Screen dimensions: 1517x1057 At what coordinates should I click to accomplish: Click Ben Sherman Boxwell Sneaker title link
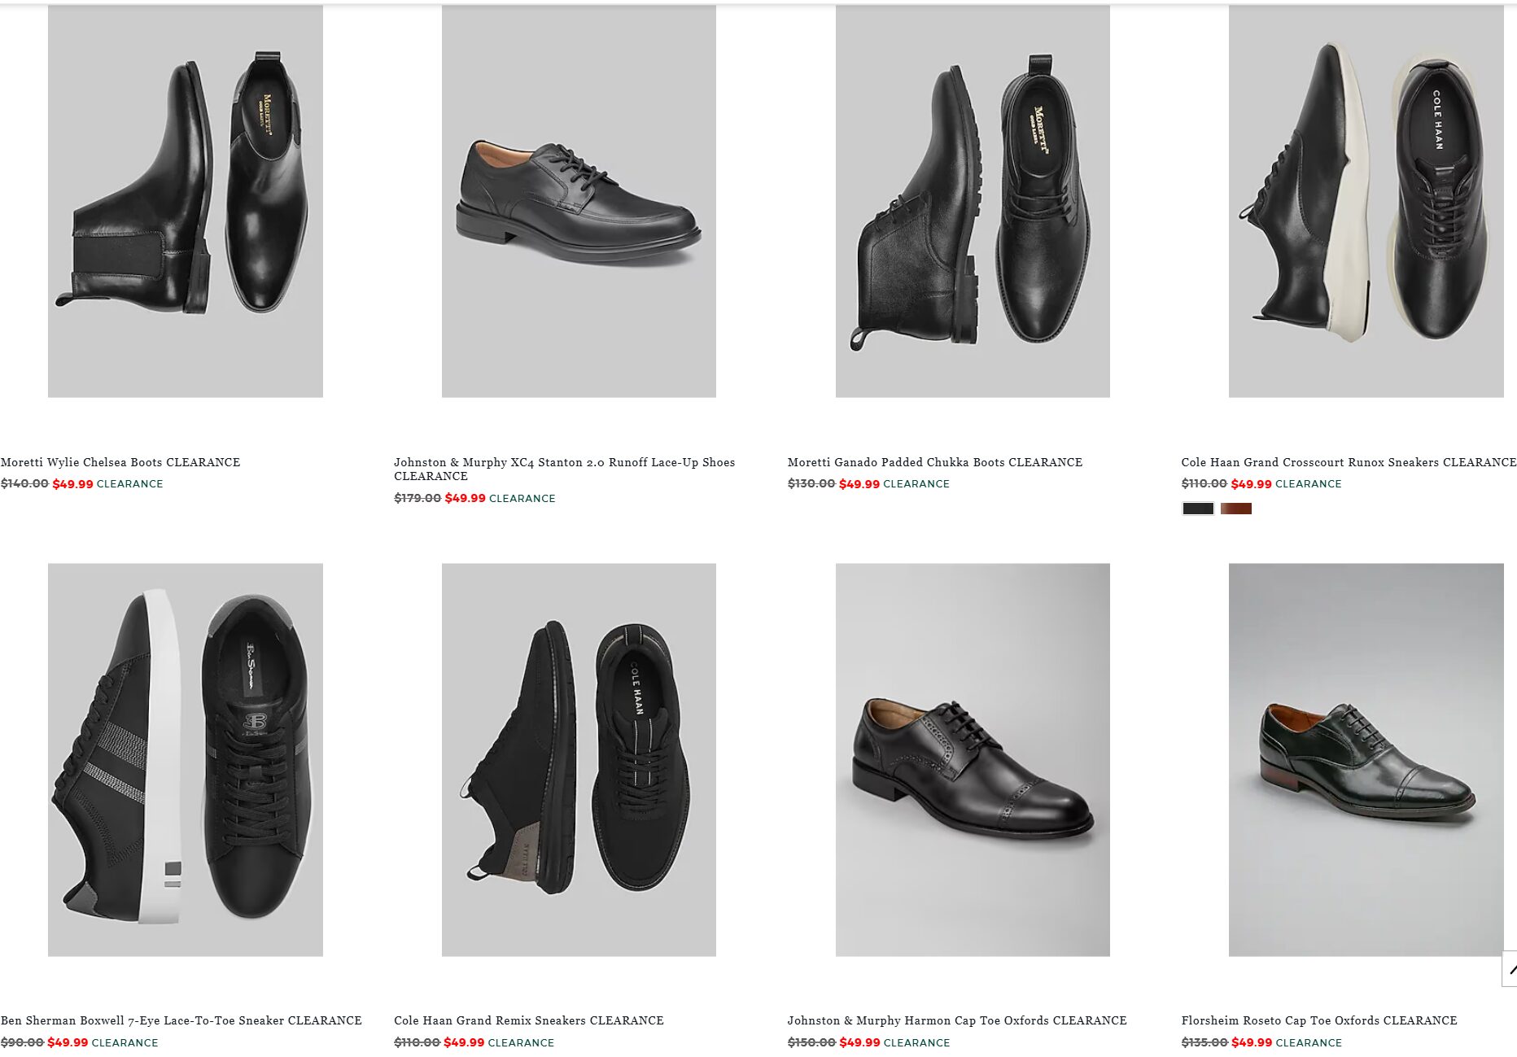coord(181,1020)
